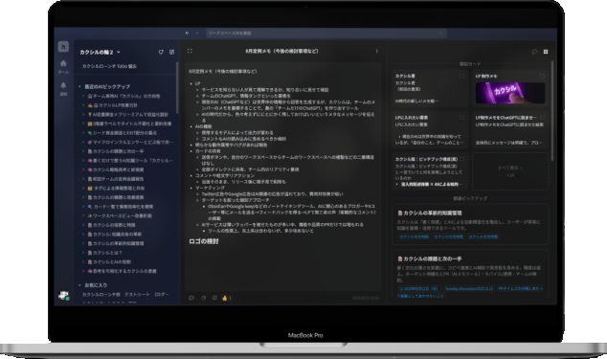Collapse the 最近のAIピックアップ section

[x=79, y=87]
